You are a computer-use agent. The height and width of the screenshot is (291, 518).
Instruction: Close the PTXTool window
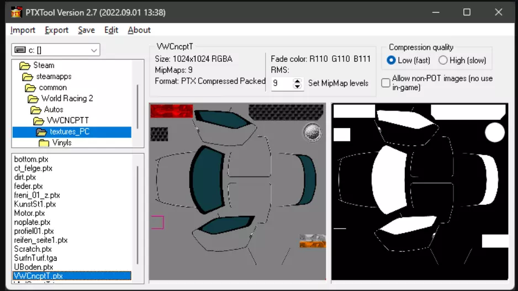[499, 12]
